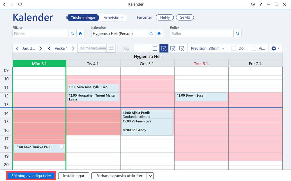Click the dd.månad.åååå date field
The width and height of the screenshot is (291, 181).
click(92, 48)
